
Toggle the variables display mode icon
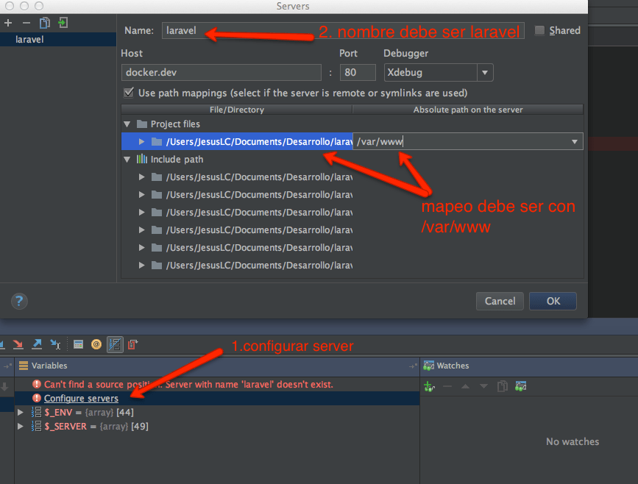pos(115,344)
